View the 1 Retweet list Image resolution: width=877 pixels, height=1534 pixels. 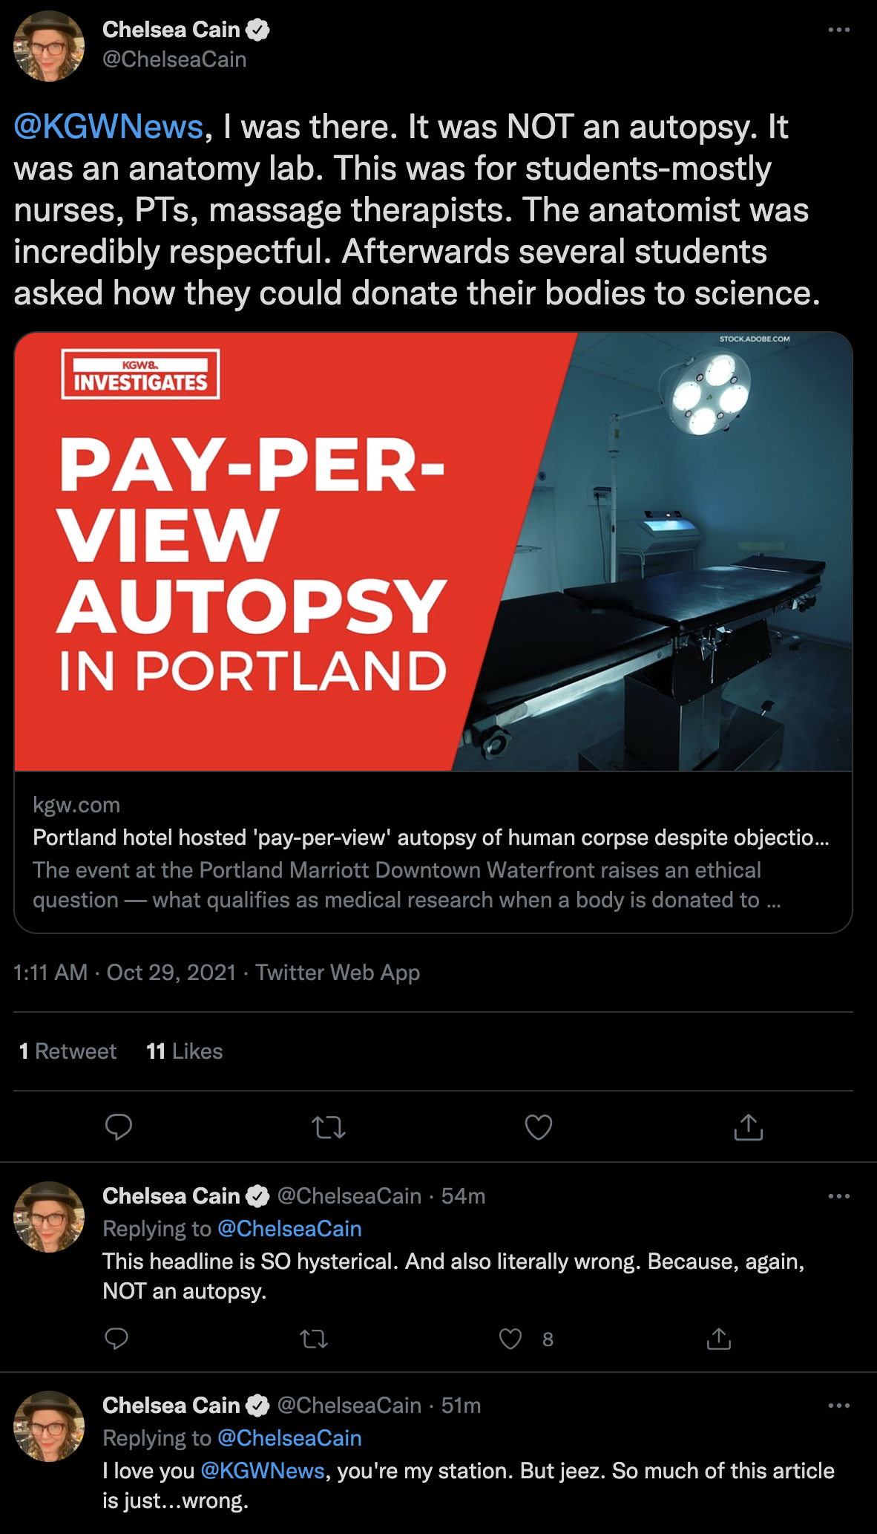[68, 1051]
